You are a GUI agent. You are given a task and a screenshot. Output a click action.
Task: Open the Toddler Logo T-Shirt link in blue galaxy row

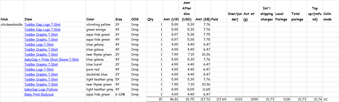coord(39,45)
